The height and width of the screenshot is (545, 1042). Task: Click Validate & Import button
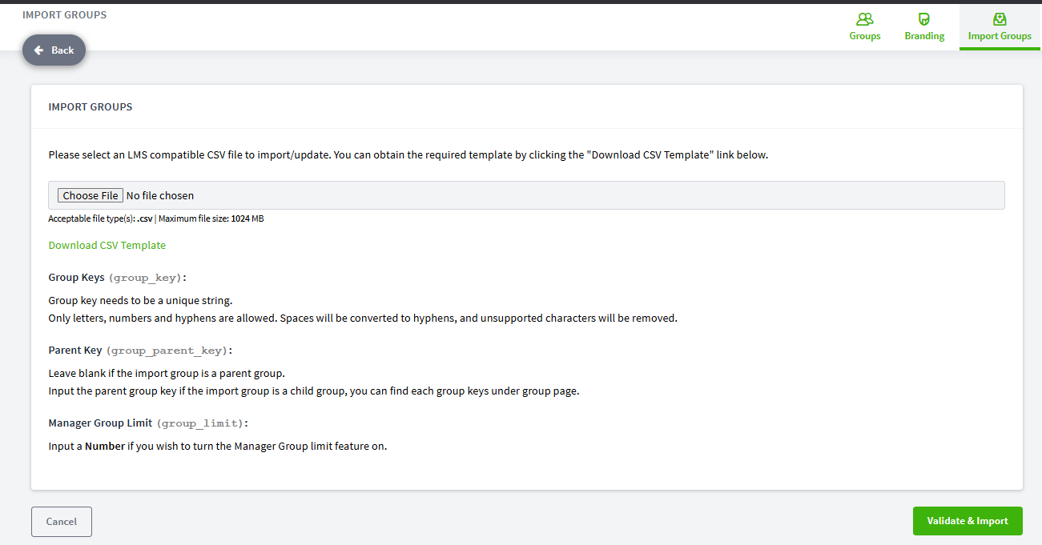tap(968, 521)
